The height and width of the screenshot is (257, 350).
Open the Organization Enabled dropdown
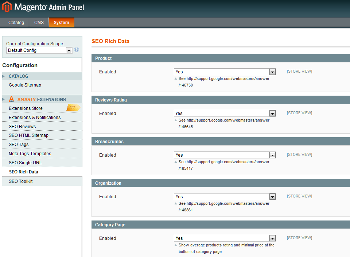(272, 196)
